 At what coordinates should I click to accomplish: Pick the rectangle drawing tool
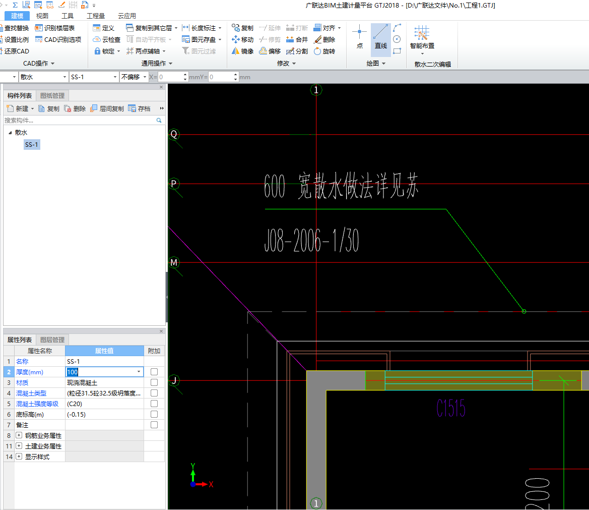[397, 51]
